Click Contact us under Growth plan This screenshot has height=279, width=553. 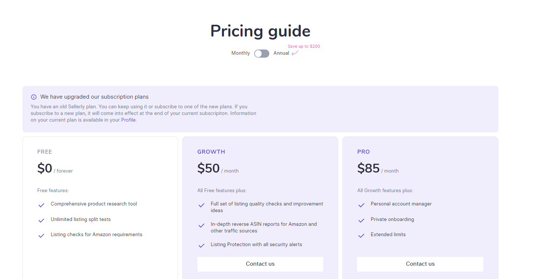[x=260, y=264]
